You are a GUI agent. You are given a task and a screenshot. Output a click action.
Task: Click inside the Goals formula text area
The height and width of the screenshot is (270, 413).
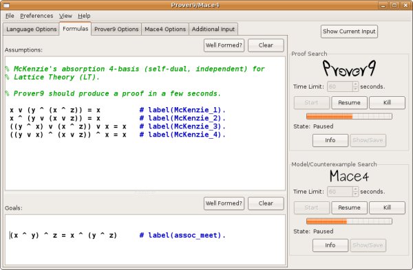(145, 240)
